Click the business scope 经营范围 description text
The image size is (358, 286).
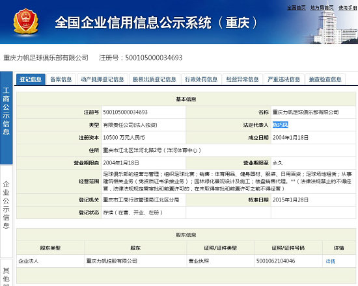[x=227, y=181]
